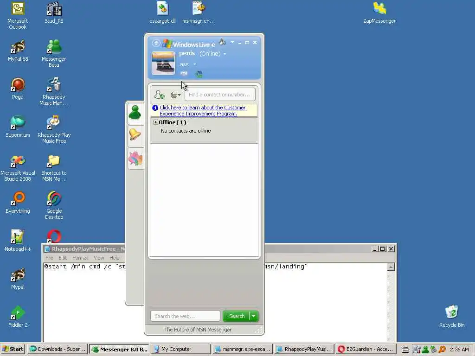Select the msnmsgr.ex... file icon on desktop

coord(199,13)
